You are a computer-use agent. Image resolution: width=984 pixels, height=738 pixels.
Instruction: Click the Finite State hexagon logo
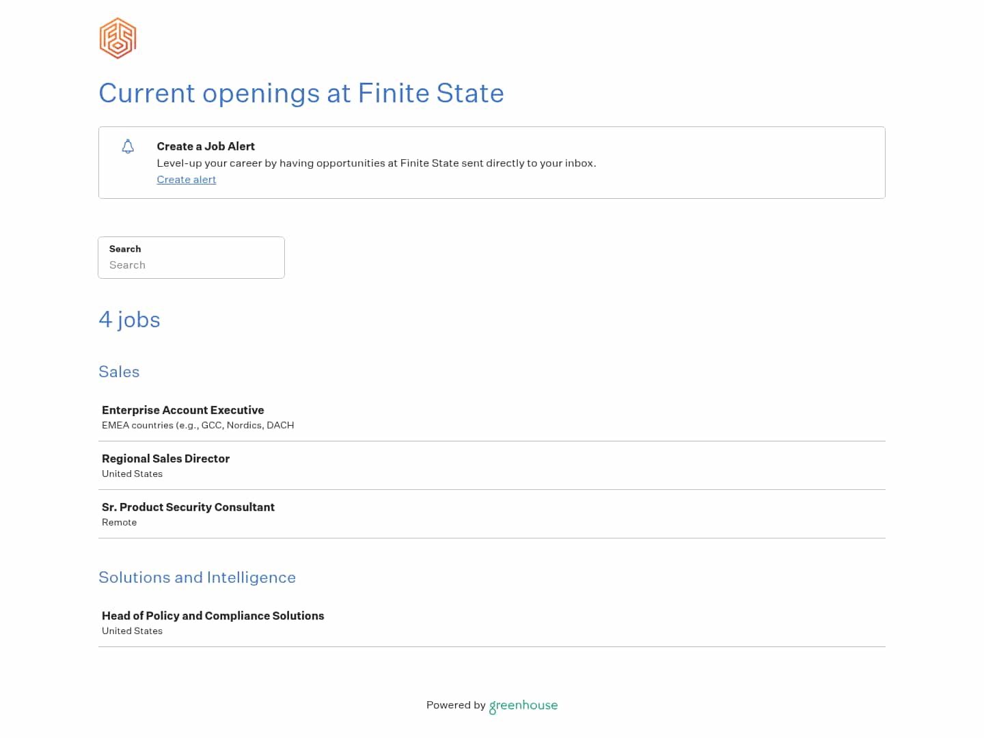click(x=117, y=38)
